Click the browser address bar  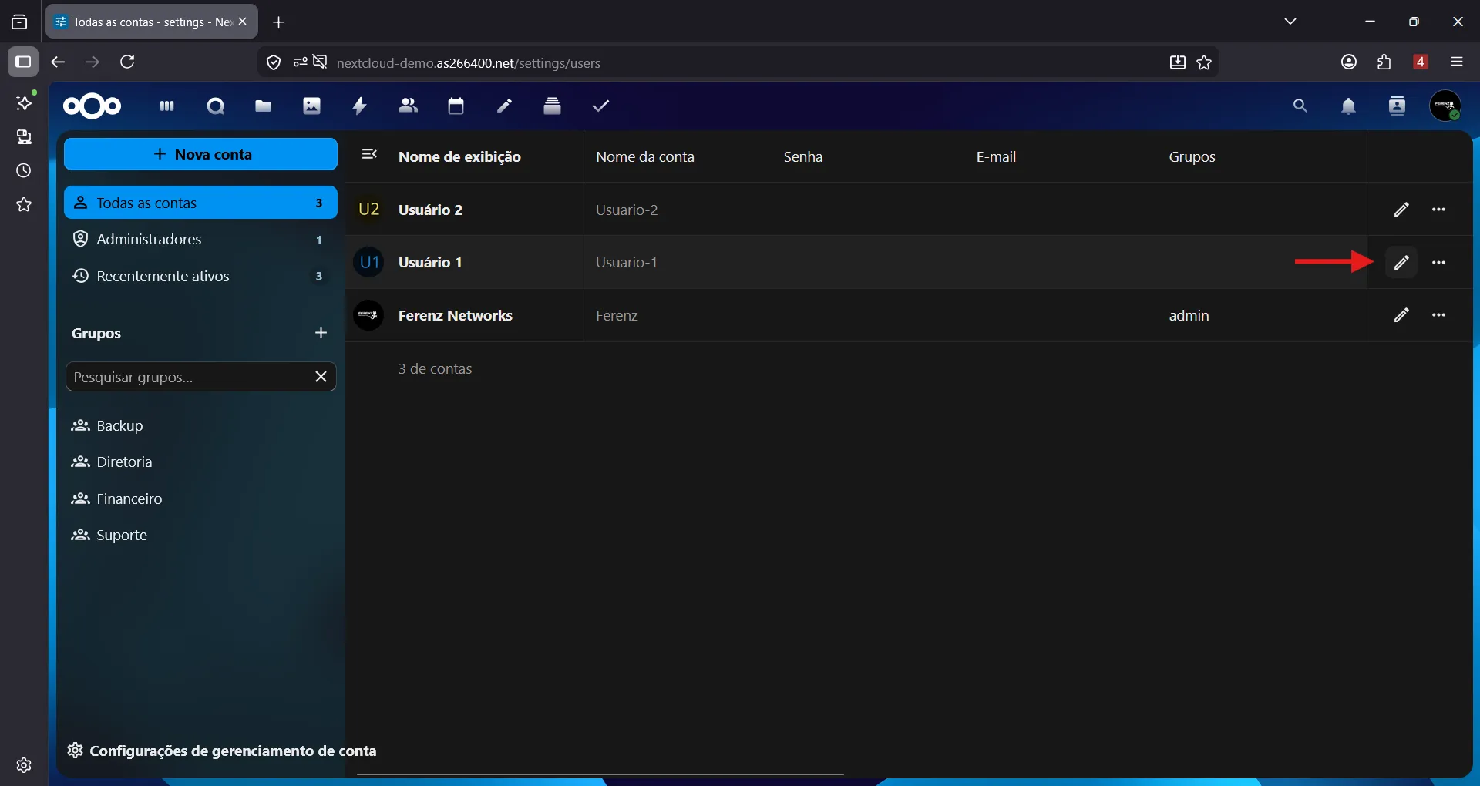click(x=738, y=62)
